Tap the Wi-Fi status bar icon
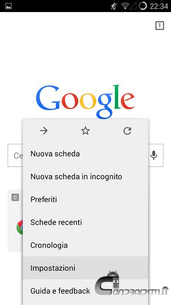This screenshot has width=171, height=305. [125, 6]
